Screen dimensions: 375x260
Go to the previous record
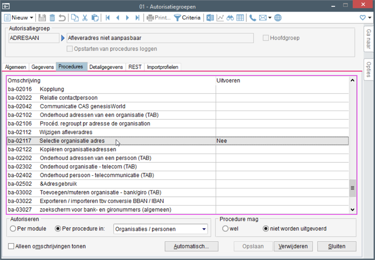pos(118,18)
